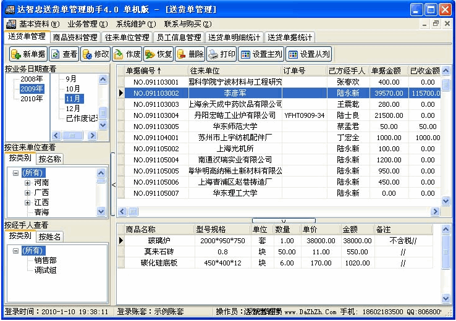Select the 2010年 year in the date tree
The height and width of the screenshot is (321, 456).
[x=32, y=99]
